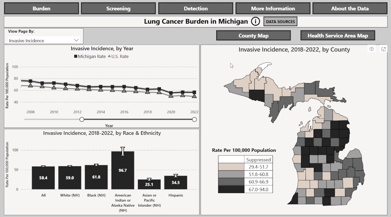Viewport: 391px width, 217px height.
Task: Click the help question mark on map
Action: 372,49
